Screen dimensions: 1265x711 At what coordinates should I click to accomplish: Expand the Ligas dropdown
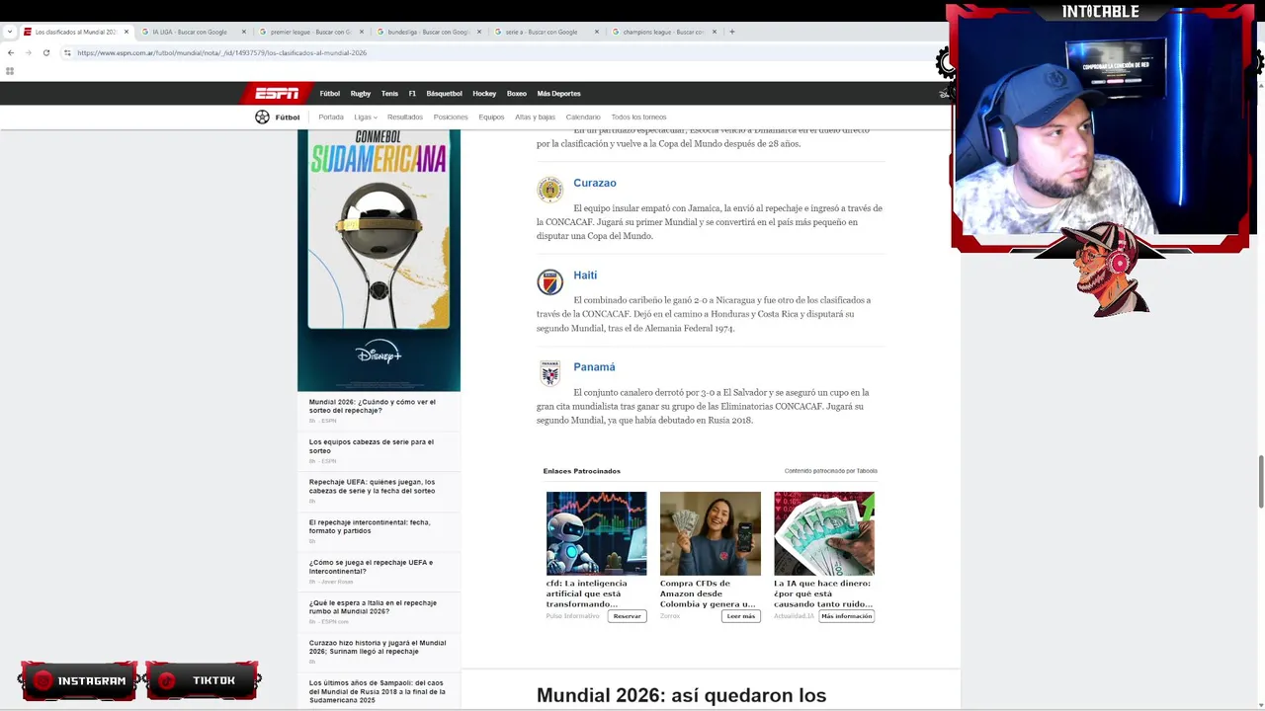tap(366, 118)
